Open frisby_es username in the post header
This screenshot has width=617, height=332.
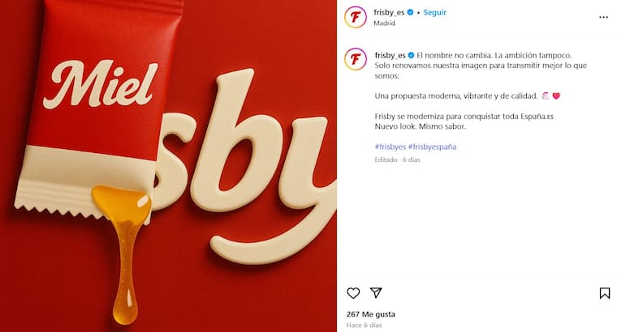(x=389, y=12)
